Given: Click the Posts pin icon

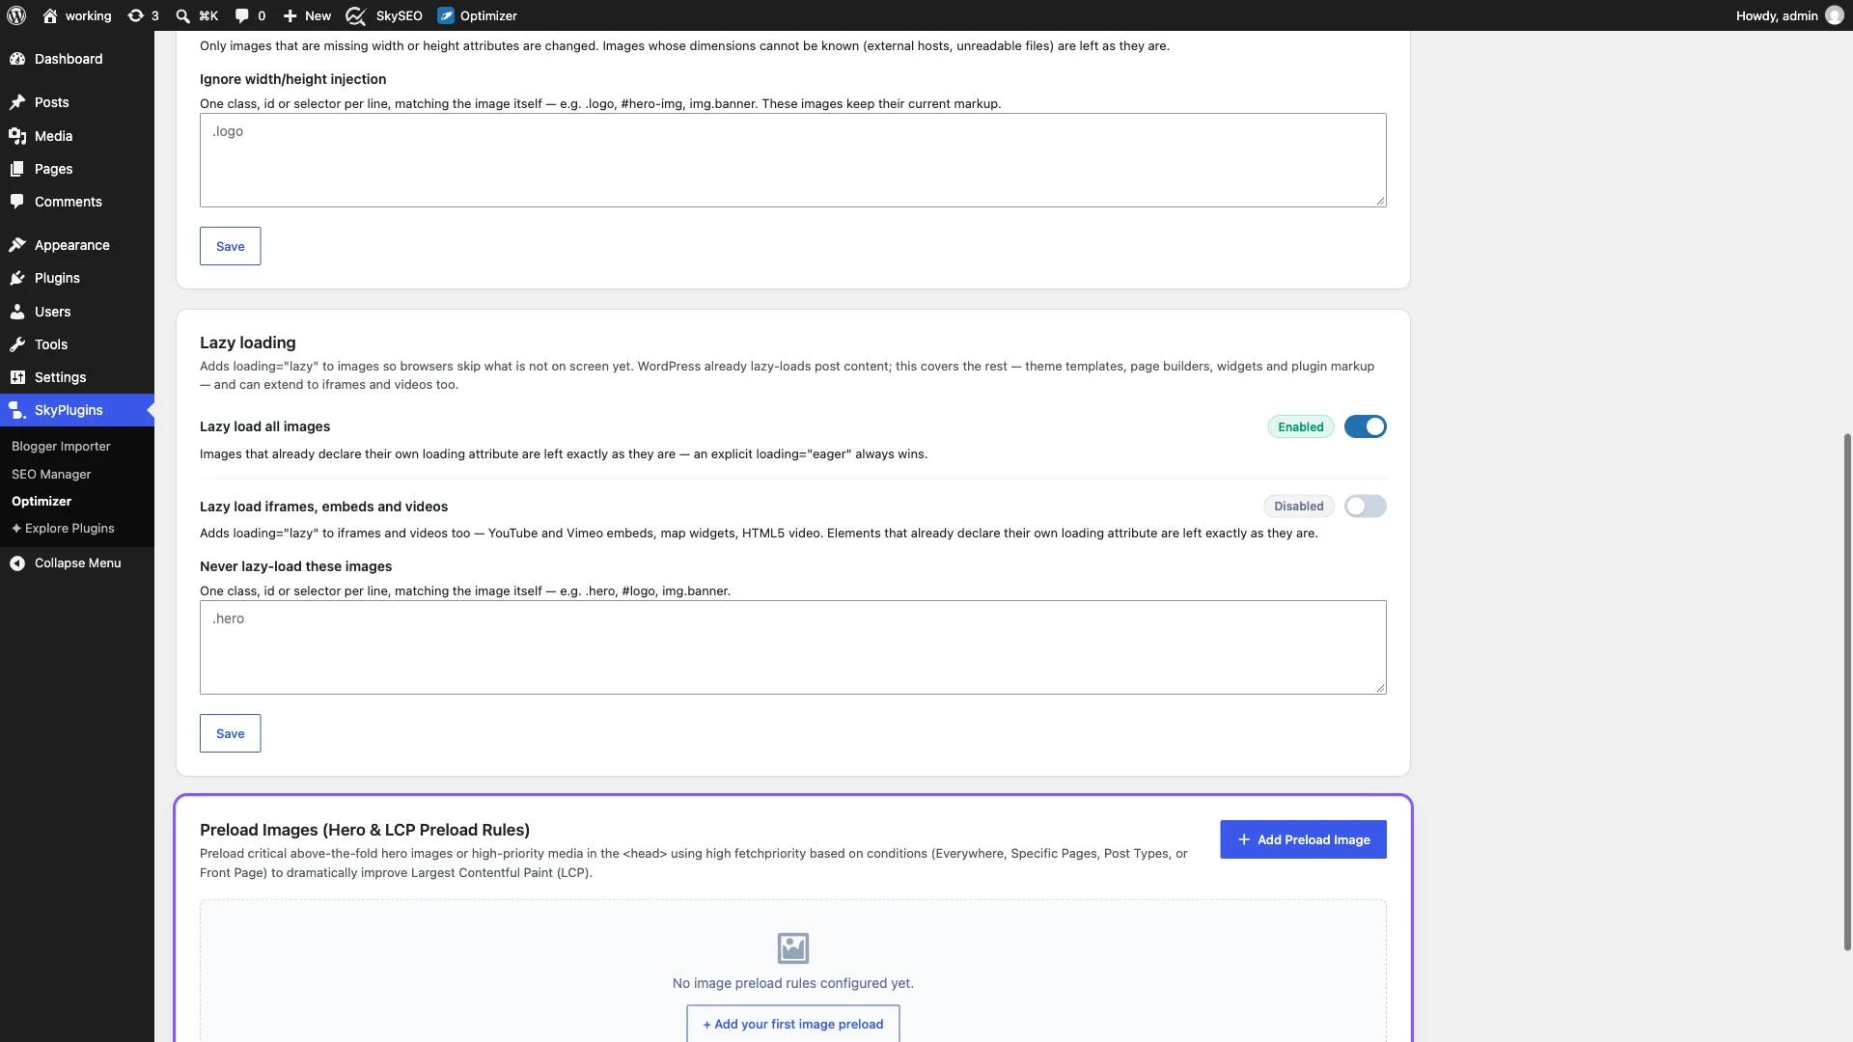Looking at the screenshot, I should [x=17, y=102].
